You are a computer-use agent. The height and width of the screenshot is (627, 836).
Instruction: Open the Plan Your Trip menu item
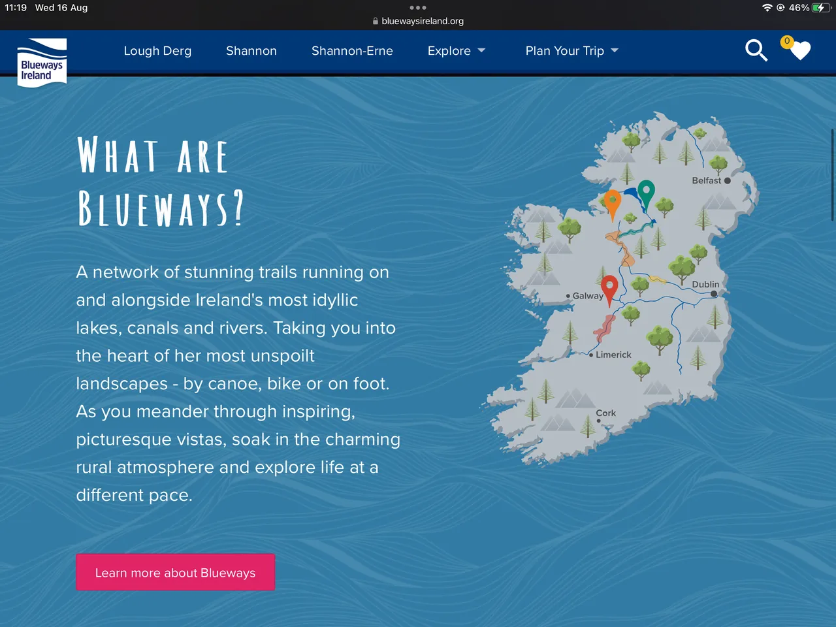point(565,51)
